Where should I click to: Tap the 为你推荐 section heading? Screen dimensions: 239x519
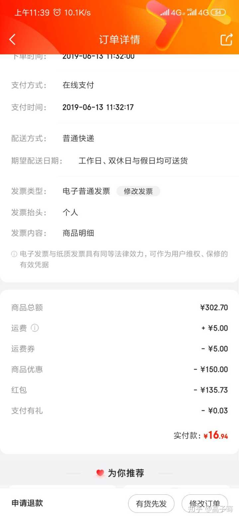point(125,473)
